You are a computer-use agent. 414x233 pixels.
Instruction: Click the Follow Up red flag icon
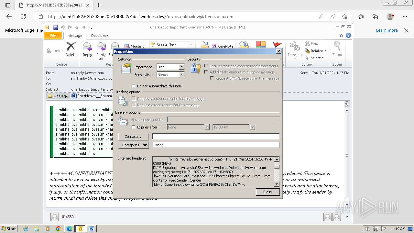pos(277,45)
